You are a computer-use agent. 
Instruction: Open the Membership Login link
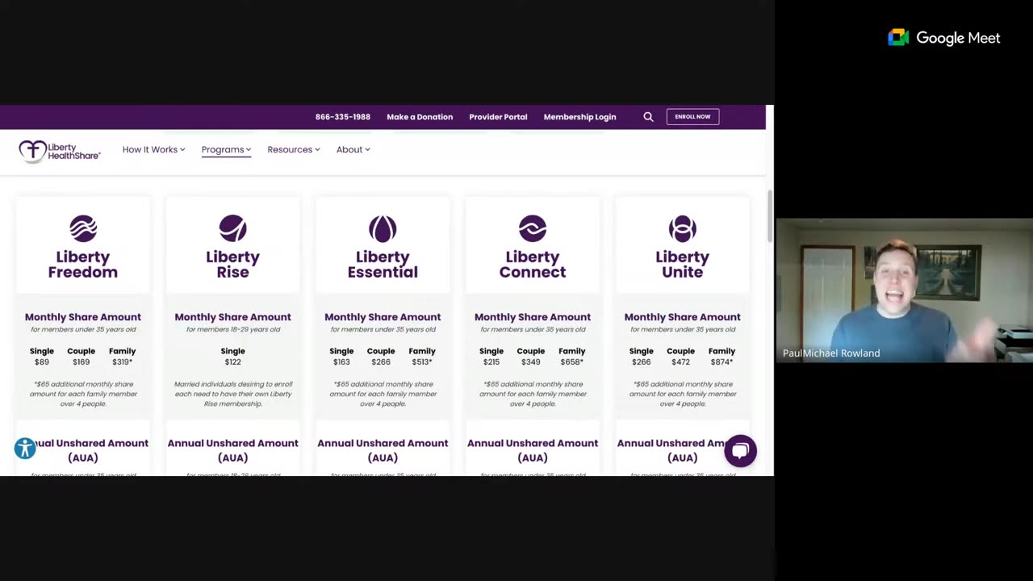click(579, 117)
